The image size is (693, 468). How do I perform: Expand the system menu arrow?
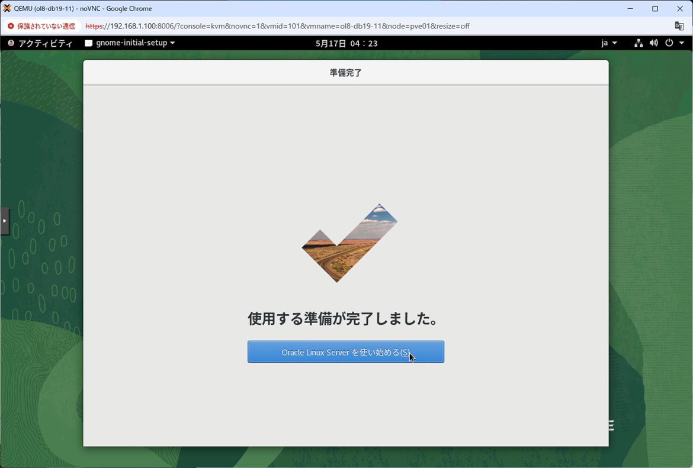coord(682,43)
